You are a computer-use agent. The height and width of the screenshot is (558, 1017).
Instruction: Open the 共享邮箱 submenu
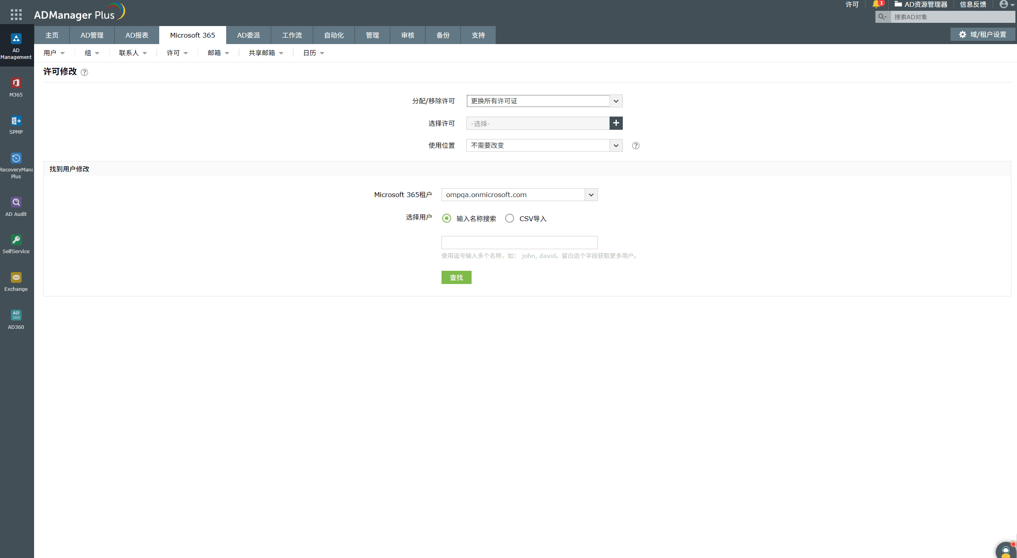tap(265, 53)
